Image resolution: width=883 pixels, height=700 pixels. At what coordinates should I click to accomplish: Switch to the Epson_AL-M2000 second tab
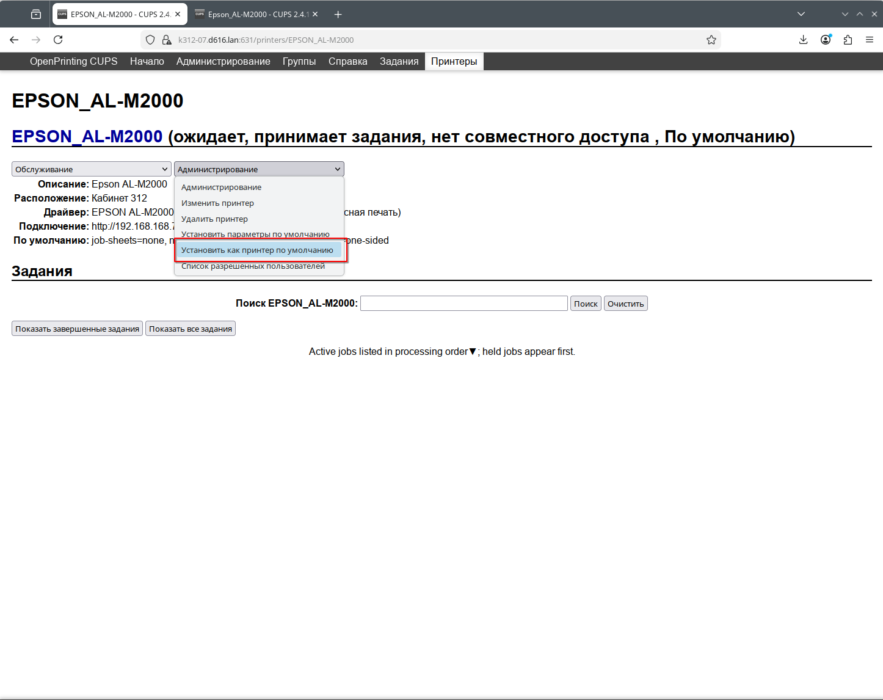256,14
